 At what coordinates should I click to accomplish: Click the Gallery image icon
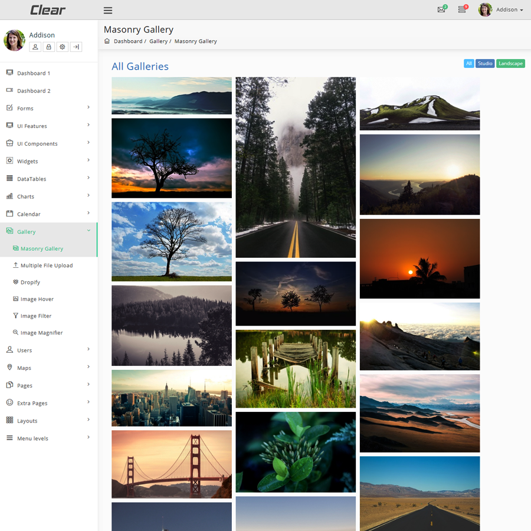(9, 231)
